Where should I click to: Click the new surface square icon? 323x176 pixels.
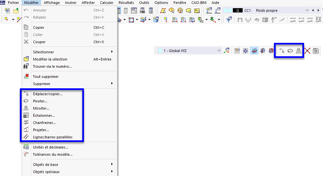[x=131, y=20]
